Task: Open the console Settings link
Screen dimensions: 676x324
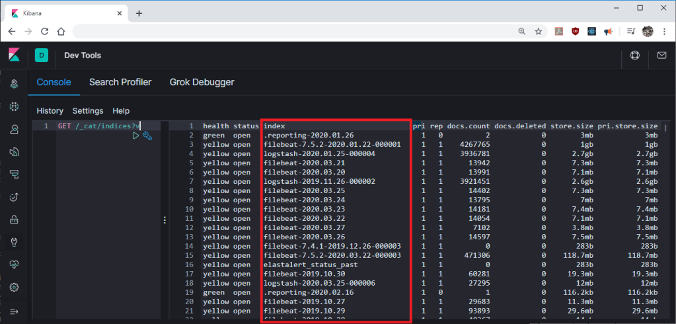Action: (x=88, y=110)
